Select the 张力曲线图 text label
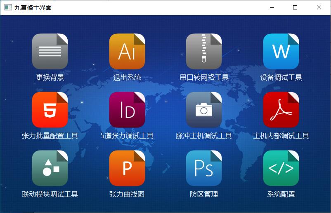Image resolution: width=331 pixels, height=213 pixels. 127,194
